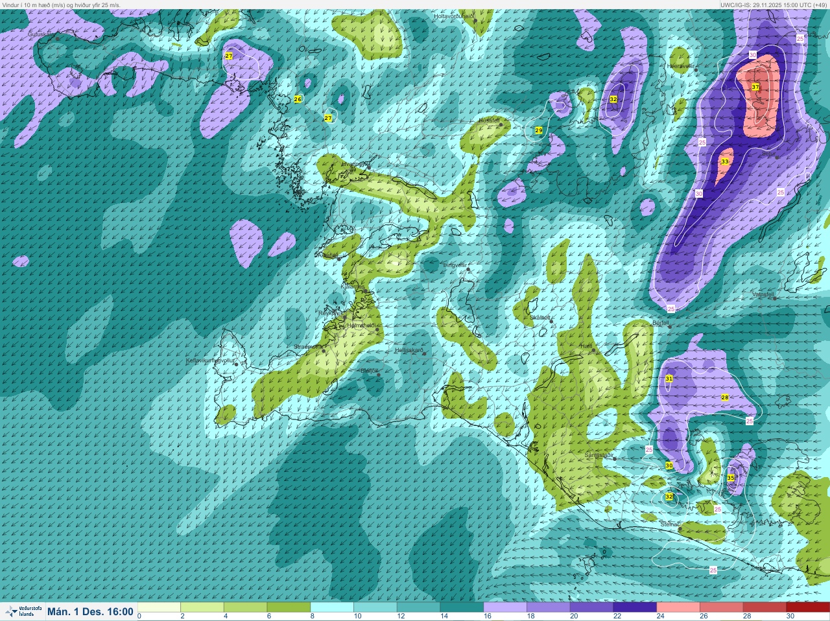830x621 pixels.
Task: Click the 26 m/s gust label
Action: click(x=298, y=99)
